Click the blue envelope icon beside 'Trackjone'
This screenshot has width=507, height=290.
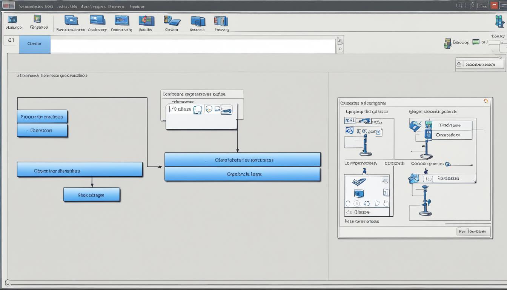point(415,126)
